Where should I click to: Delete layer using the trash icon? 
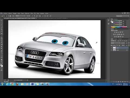pyautogui.click(x=127, y=82)
